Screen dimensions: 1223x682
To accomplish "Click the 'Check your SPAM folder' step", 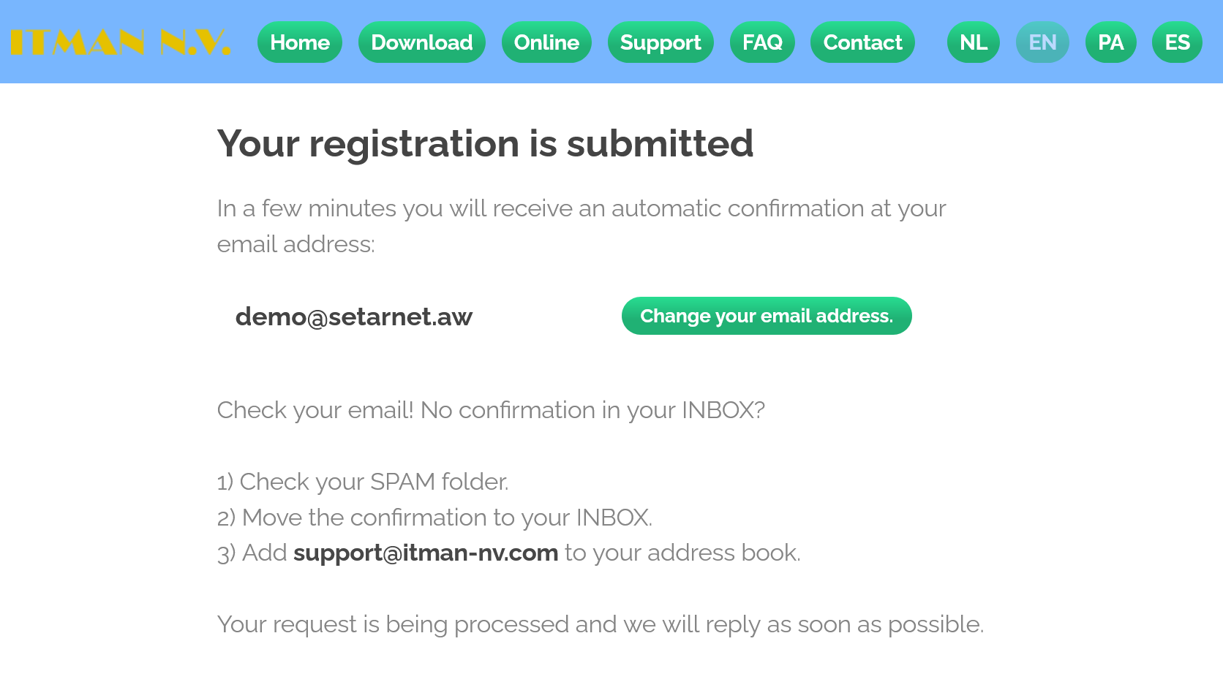I will pos(363,482).
